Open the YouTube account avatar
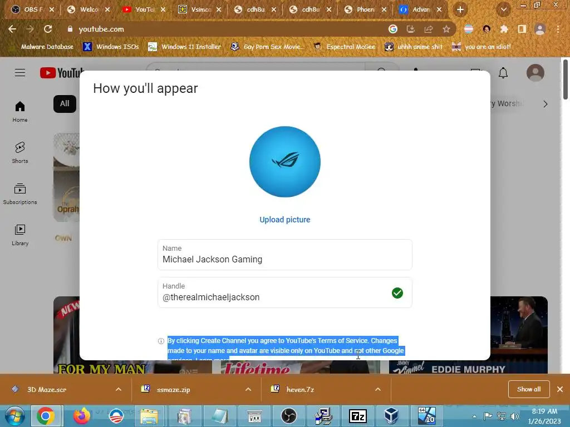570x427 pixels. click(x=535, y=73)
